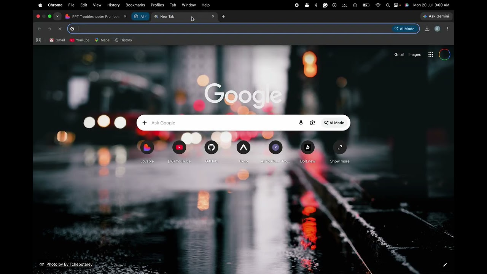The height and width of the screenshot is (274, 487).
Task: Open the Wi-Fi menu bar icon
Action: click(378, 5)
